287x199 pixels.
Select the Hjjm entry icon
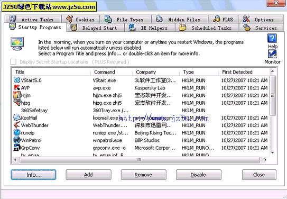[x=17, y=95]
